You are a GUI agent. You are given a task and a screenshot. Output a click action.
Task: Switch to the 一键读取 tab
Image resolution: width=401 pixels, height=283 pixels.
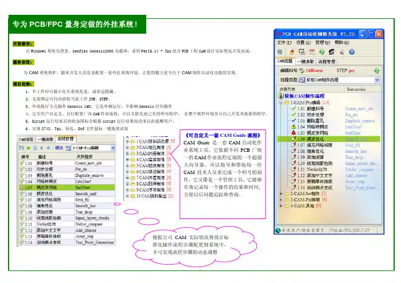(x=306, y=61)
